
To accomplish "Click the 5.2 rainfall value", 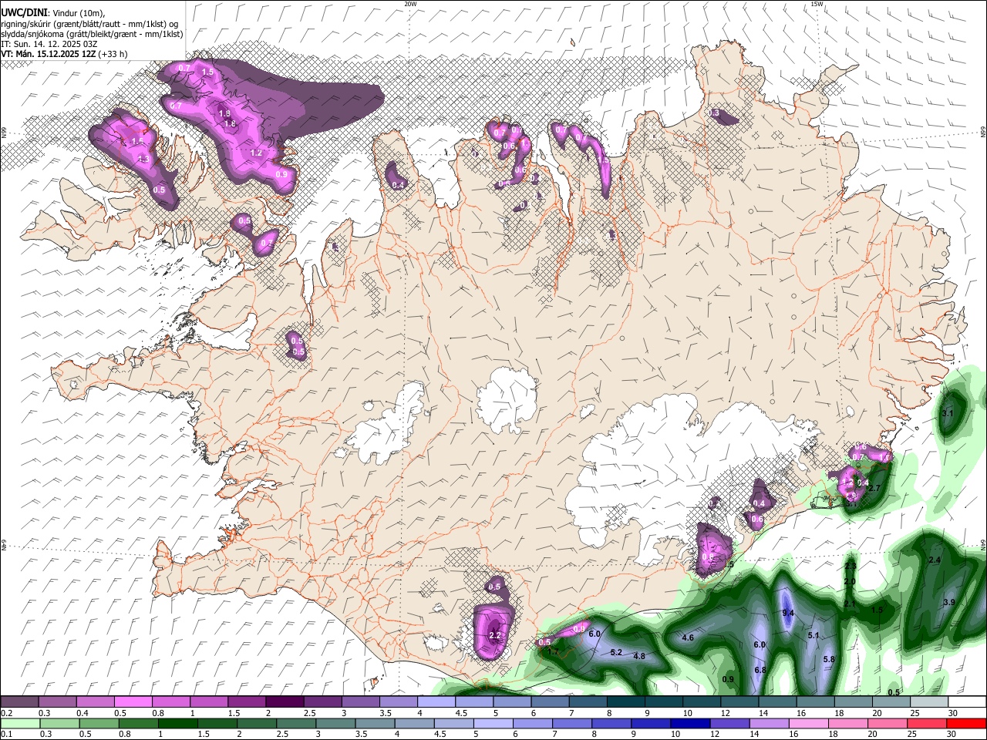I will pyautogui.click(x=616, y=652).
